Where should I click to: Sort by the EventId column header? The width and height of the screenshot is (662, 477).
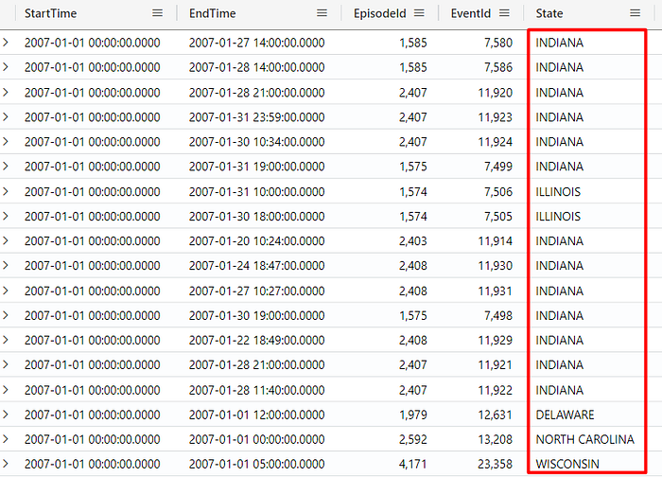(471, 13)
